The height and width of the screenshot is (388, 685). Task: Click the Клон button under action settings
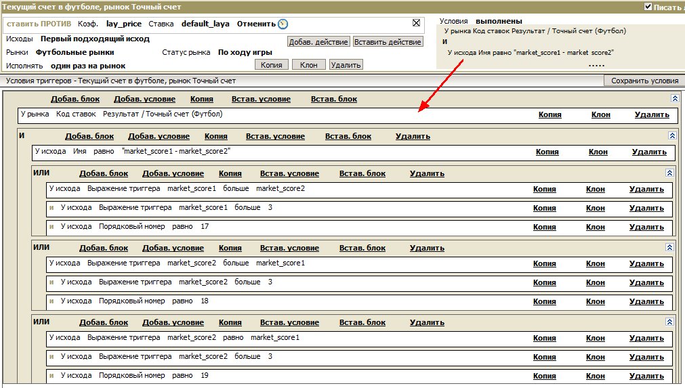pyautogui.click(x=309, y=64)
